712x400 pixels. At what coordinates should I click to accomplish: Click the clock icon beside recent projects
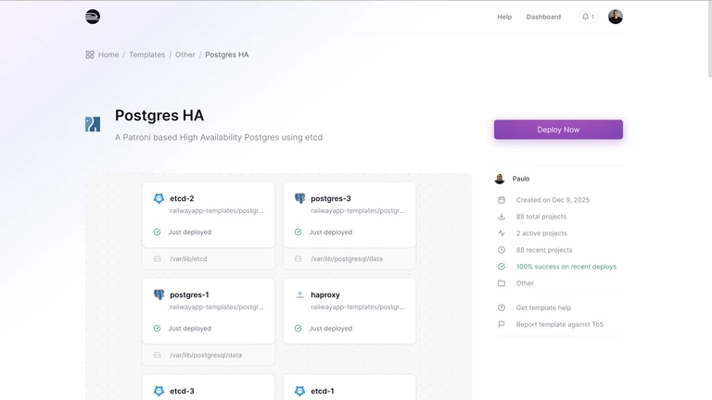pyautogui.click(x=502, y=250)
